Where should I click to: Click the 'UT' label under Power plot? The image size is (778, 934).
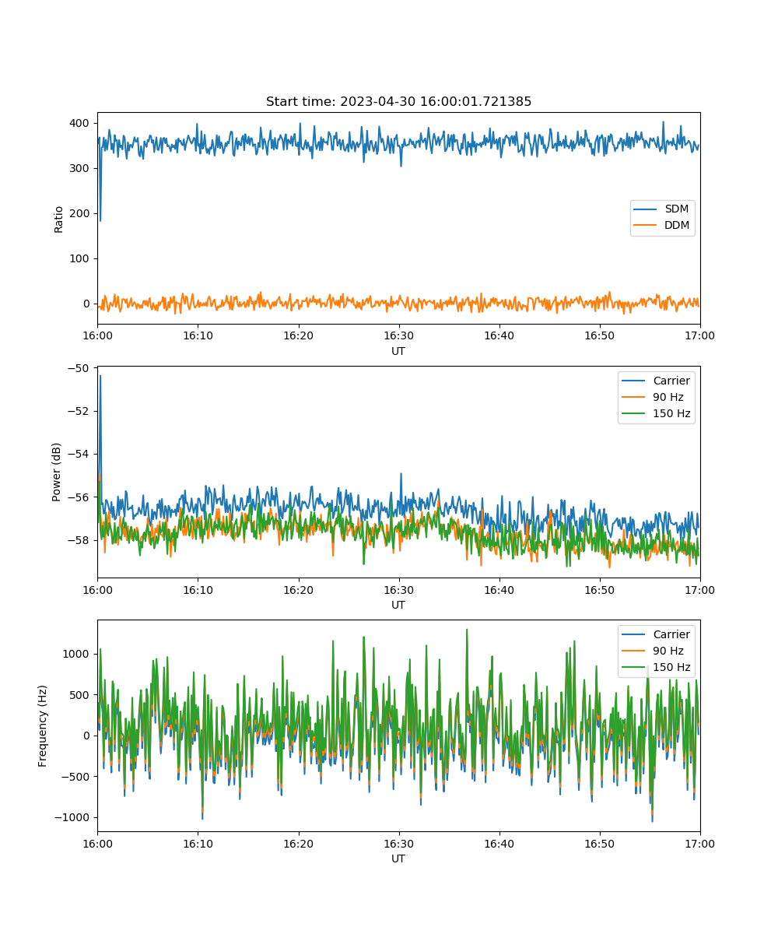[x=398, y=605]
